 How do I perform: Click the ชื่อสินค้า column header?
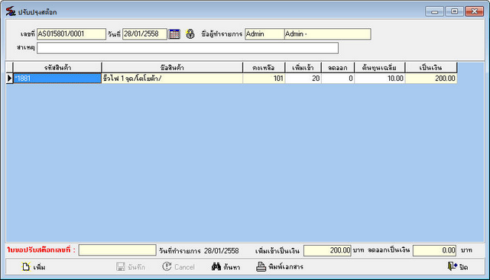172,67
